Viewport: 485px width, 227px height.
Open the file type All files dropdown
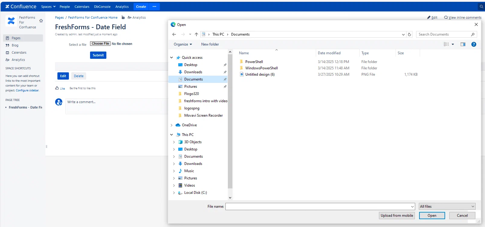[x=447, y=207]
